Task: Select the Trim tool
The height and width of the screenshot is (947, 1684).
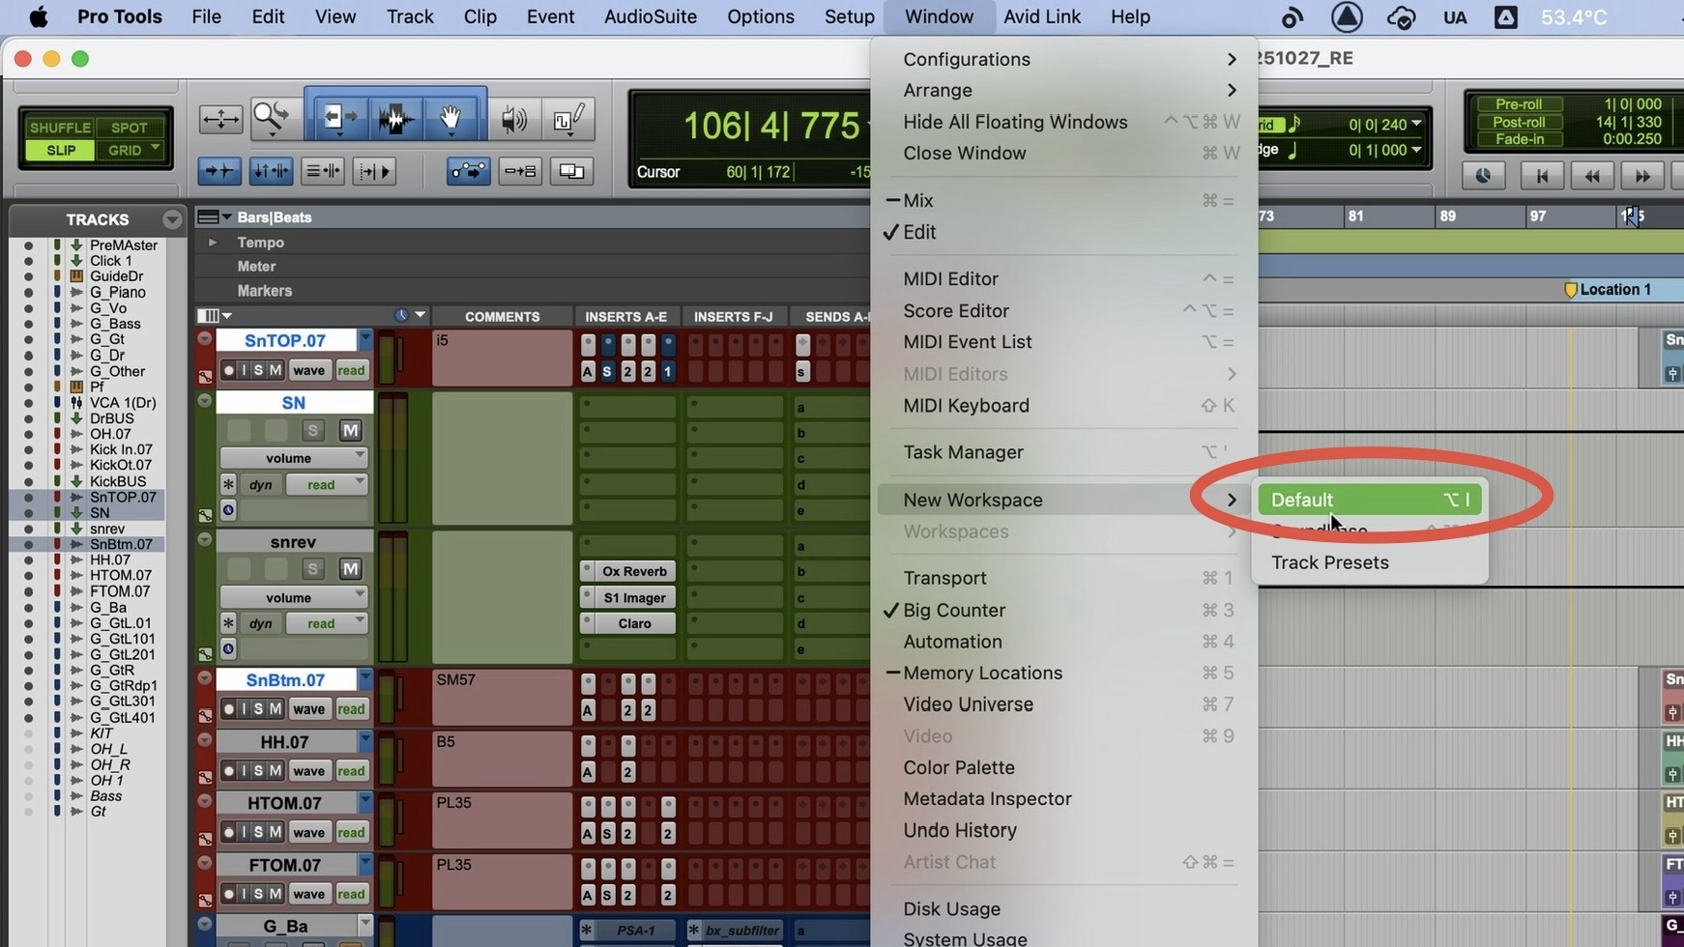Action: (x=338, y=118)
